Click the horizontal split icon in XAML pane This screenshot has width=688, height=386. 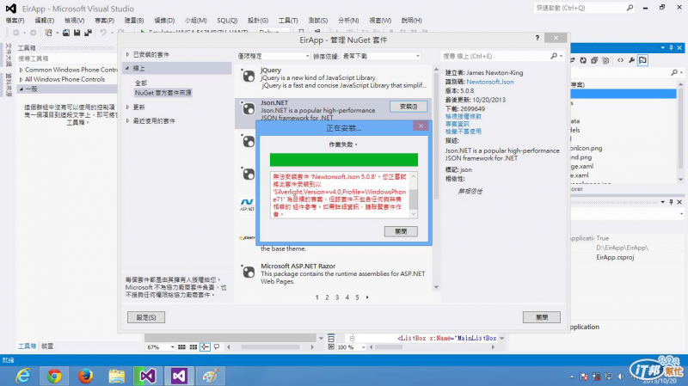(331, 338)
